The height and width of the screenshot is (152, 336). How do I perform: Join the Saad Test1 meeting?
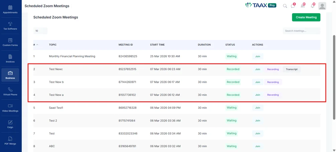point(257,108)
